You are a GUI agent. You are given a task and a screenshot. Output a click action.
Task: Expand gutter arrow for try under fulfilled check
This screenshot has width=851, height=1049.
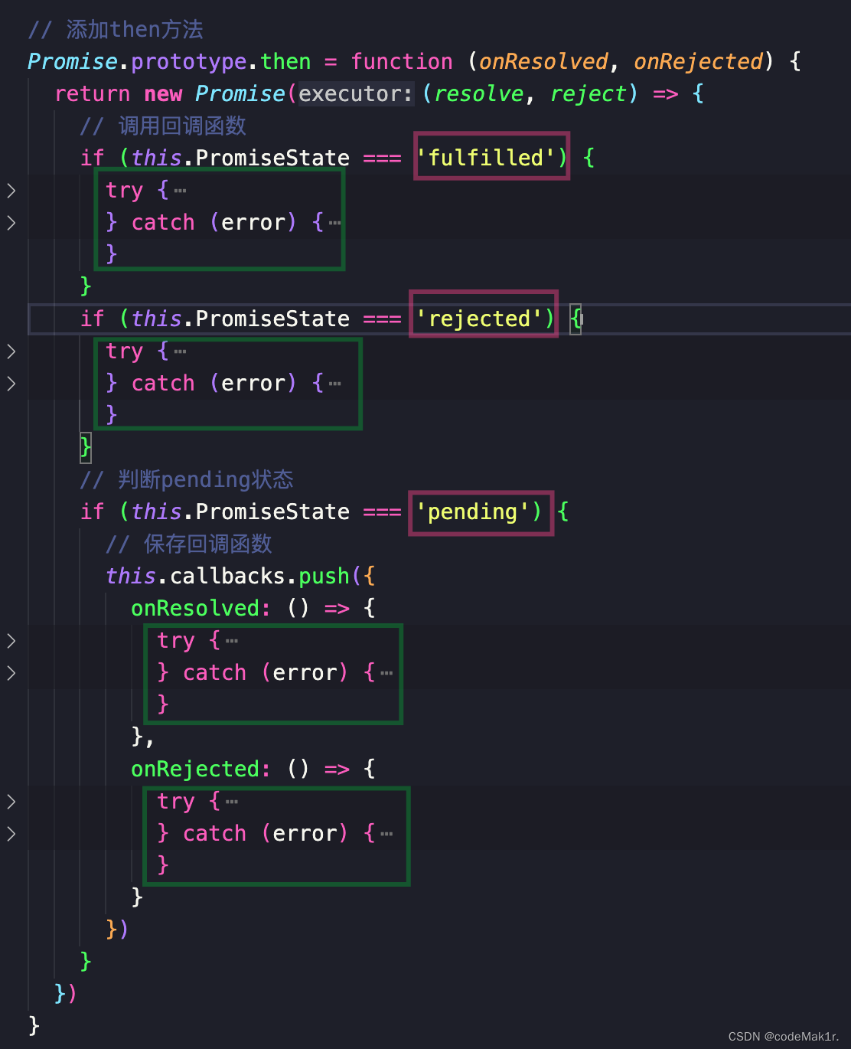click(11, 191)
